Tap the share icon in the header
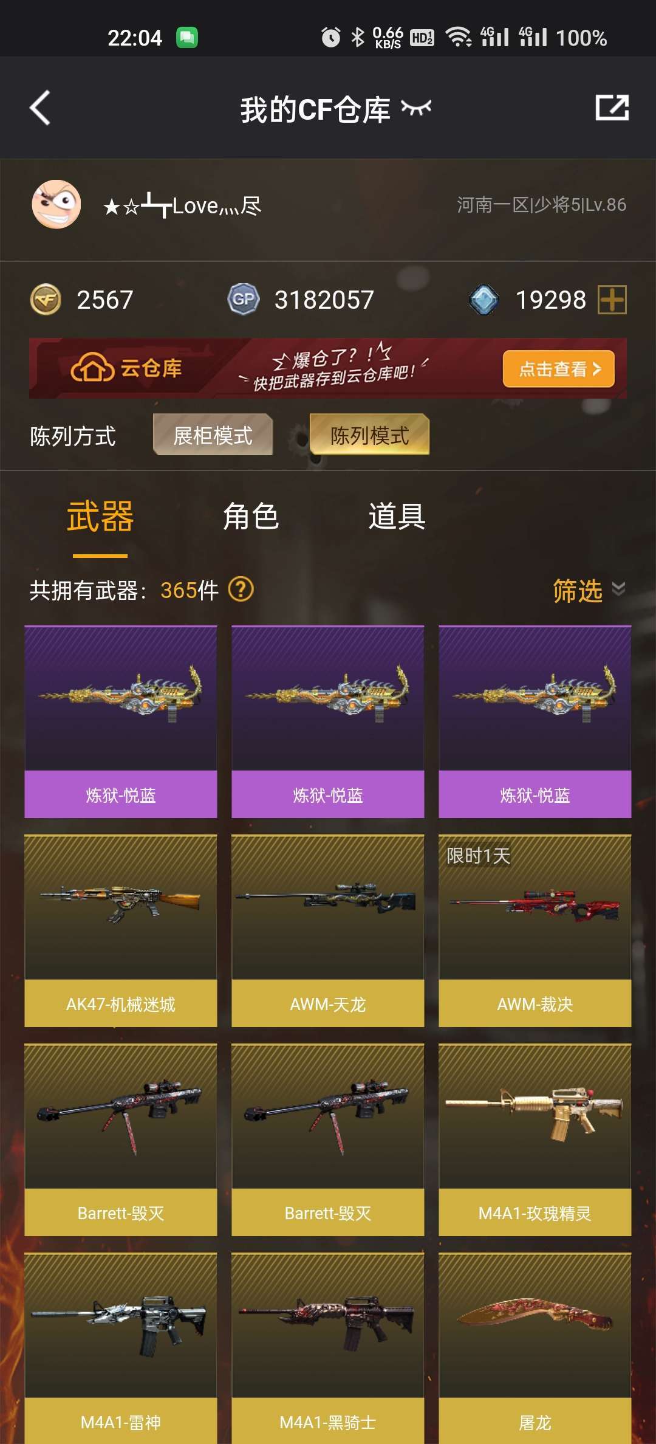Image resolution: width=656 pixels, height=1444 pixels. [x=612, y=108]
